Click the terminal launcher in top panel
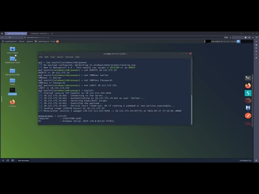The width and height of the screenshot is (259, 194). click(36, 41)
